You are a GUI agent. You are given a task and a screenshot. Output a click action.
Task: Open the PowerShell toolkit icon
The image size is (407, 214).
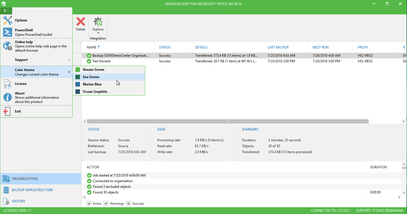(x=8, y=32)
